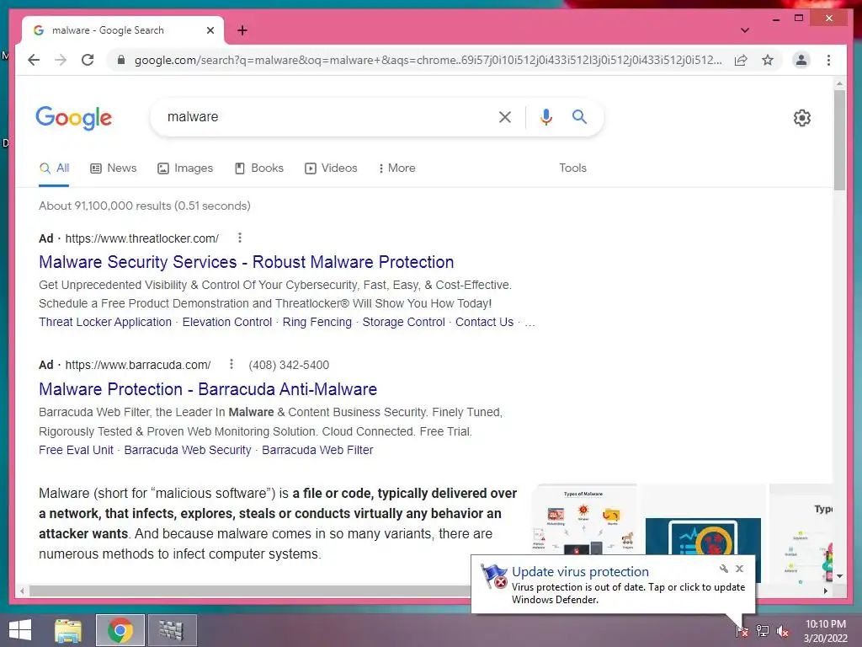The image size is (862, 647).
Task: Dismiss the virus protection notification
Action: 739,569
